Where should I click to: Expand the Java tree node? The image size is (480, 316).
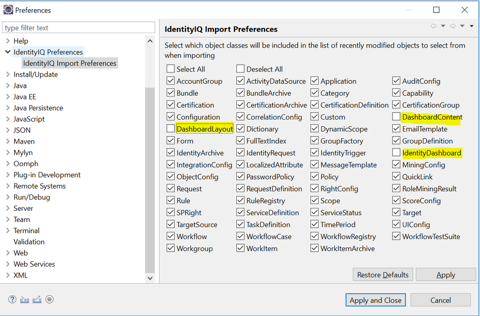coord(8,85)
